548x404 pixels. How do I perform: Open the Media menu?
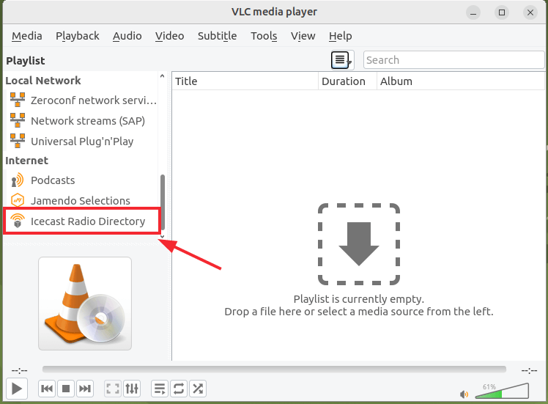(27, 36)
